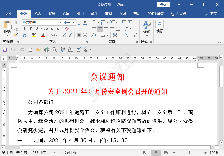Open the numbering list dropdown arrow
Screen dimensions: 224x156
click(x=107, y=23)
